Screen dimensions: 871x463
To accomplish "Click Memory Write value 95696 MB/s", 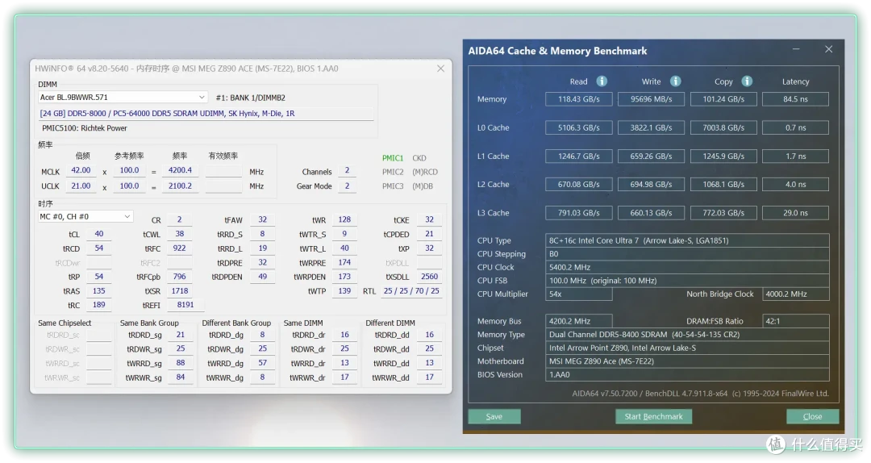I will point(651,99).
